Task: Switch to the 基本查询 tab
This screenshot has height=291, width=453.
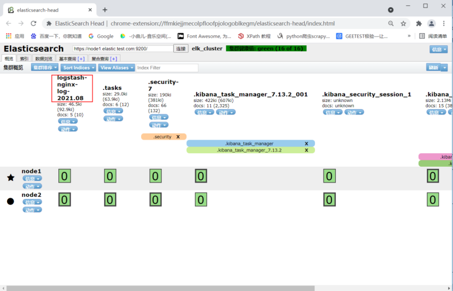Action: tap(71, 59)
